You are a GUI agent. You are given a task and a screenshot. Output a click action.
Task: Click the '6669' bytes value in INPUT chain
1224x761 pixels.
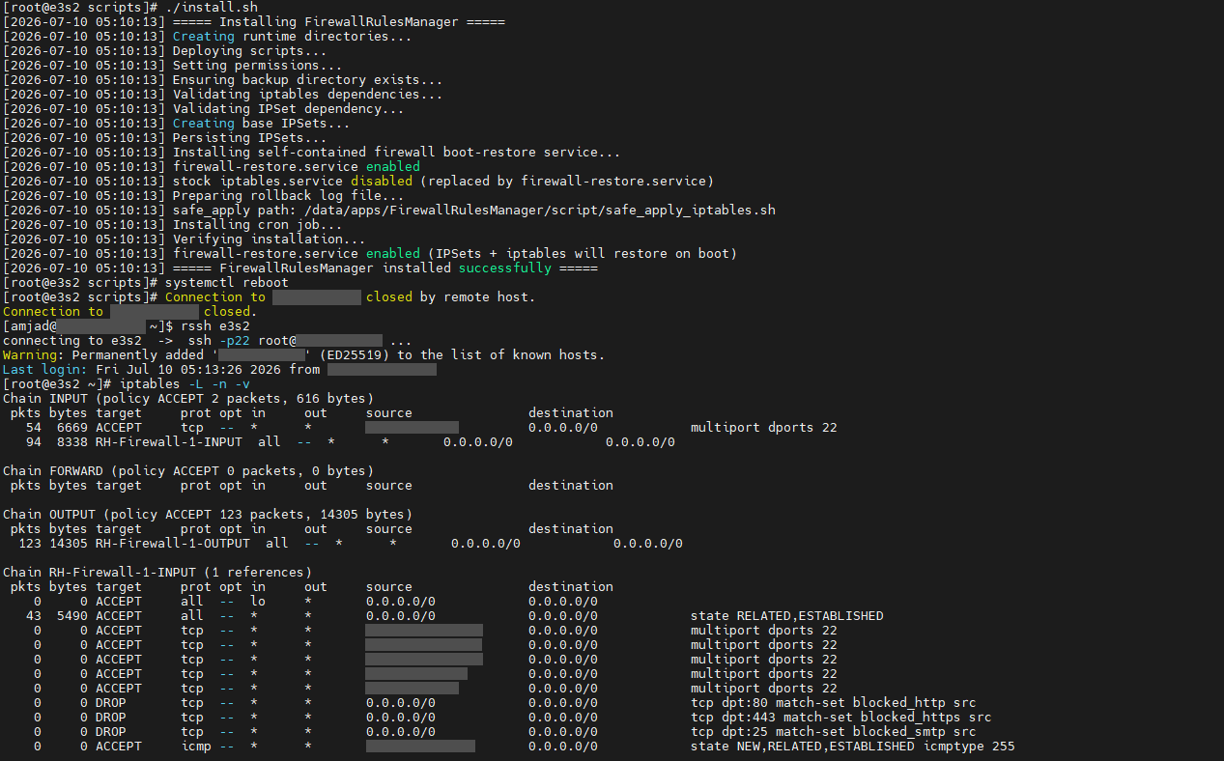[72, 427]
